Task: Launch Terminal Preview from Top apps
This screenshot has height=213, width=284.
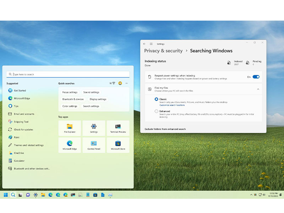Action: [x=118, y=128]
